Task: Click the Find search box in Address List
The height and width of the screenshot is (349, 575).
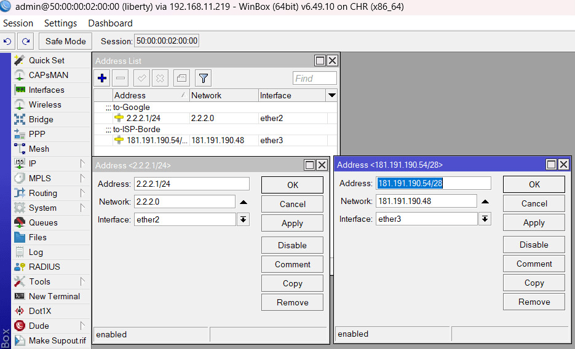Action: [x=315, y=79]
